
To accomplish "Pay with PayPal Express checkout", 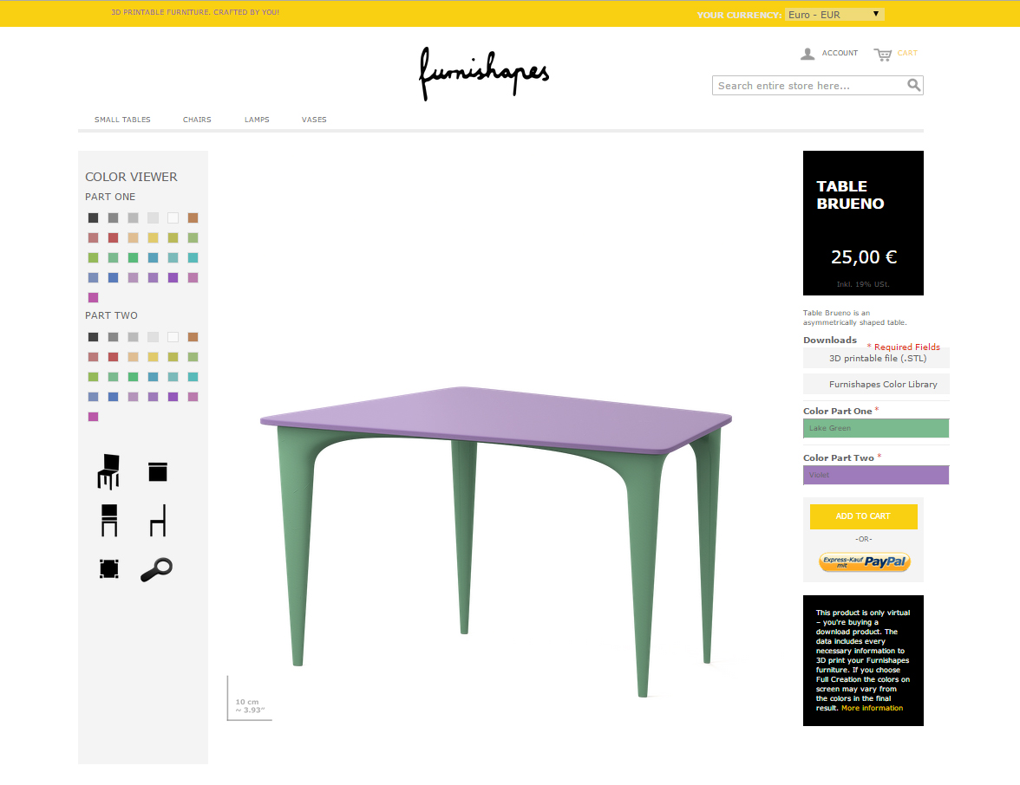I will (x=864, y=561).
